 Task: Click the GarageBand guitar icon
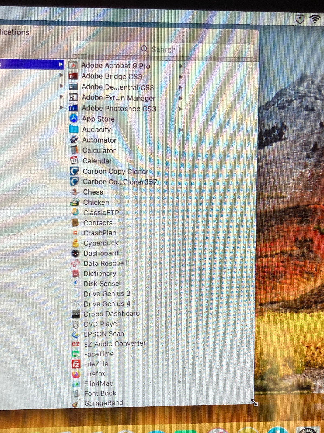coord(76,403)
